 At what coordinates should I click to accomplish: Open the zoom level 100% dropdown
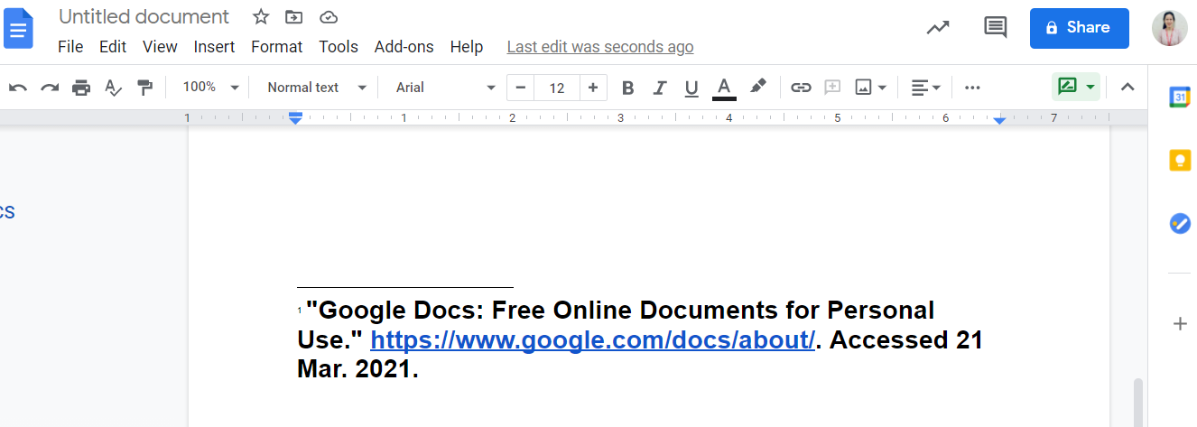click(211, 88)
